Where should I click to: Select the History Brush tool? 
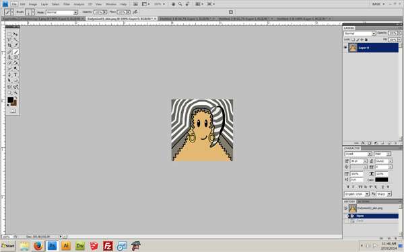15,57
